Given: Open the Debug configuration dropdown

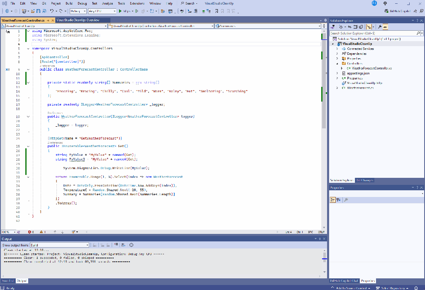Looking at the screenshot, I should click(78, 11).
